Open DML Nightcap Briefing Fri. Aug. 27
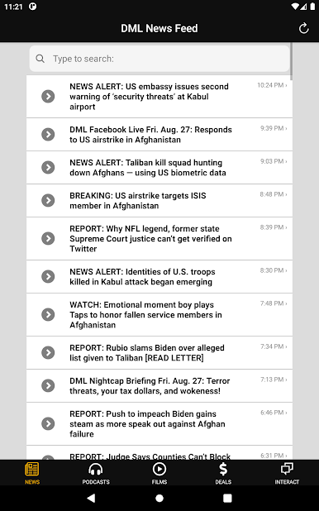This screenshot has width=319, height=511. point(159,386)
